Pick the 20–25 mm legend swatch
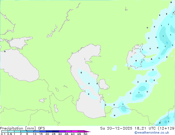175x135 pixels. [x=49, y=131]
